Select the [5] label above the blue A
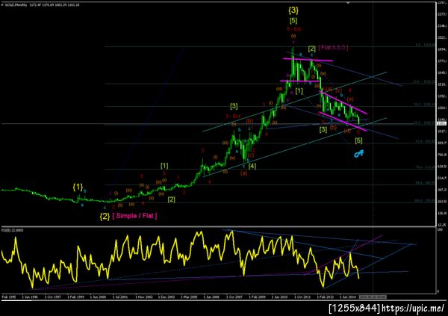Viewport: 448px width, 316px height. [358, 140]
